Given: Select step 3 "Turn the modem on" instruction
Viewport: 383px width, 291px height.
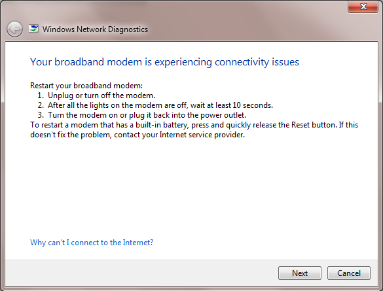Looking at the screenshot, I should pyautogui.click(x=147, y=115).
